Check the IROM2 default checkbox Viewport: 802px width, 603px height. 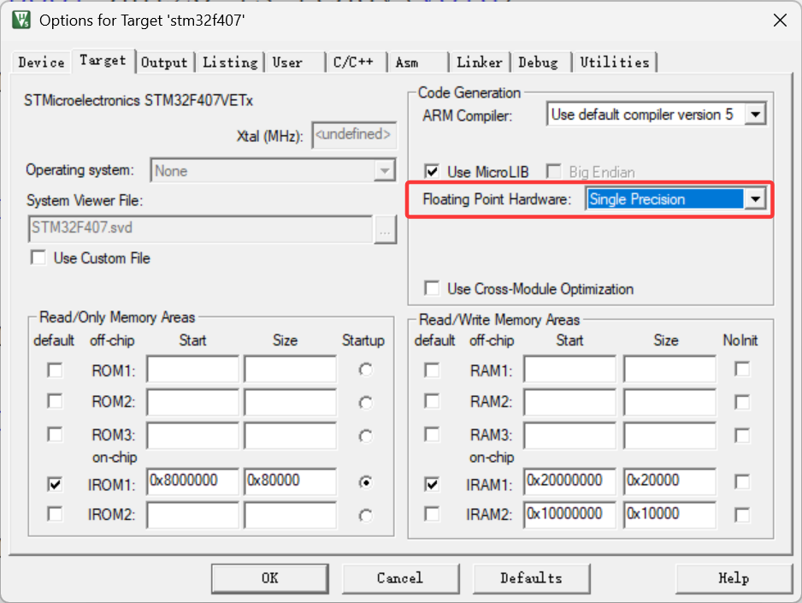55,513
